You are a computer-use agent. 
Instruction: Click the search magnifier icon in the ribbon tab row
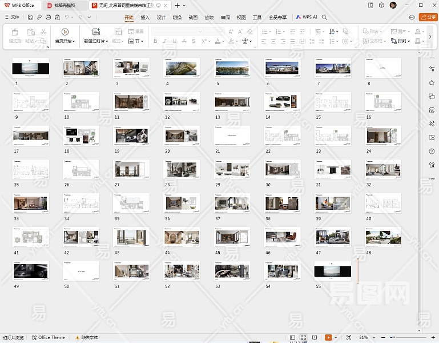(x=324, y=18)
